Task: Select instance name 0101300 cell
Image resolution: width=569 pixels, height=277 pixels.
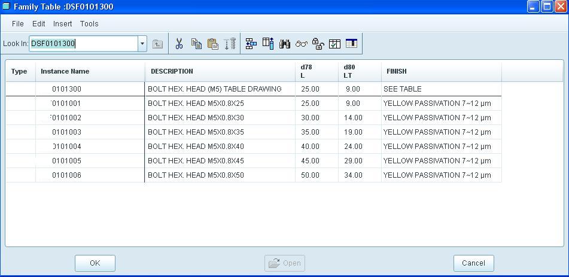Action: point(90,89)
